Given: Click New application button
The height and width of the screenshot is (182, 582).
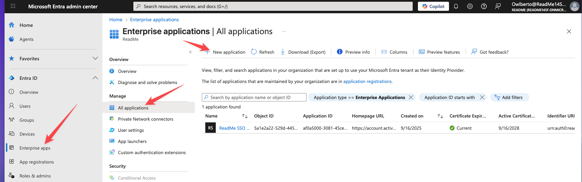Looking at the screenshot, I should pos(225,52).
